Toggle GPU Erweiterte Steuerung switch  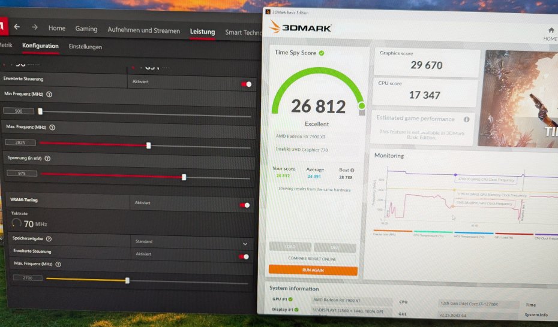point(246,84)
